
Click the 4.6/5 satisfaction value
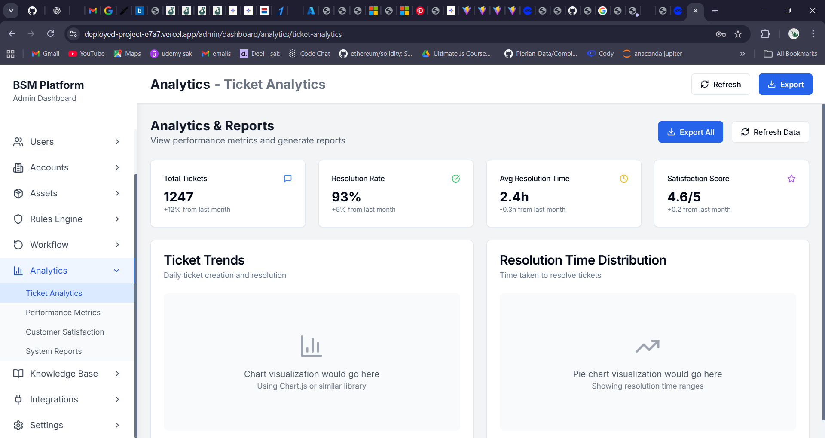[684, 197]
